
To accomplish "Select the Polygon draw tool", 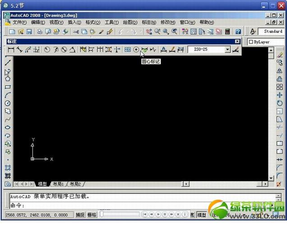I will pos(8,79).
